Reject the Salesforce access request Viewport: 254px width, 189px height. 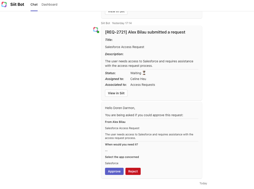coord(133,171)
